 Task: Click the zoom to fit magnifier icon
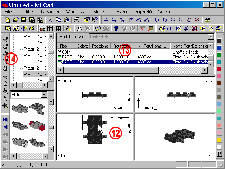(5, 106)
